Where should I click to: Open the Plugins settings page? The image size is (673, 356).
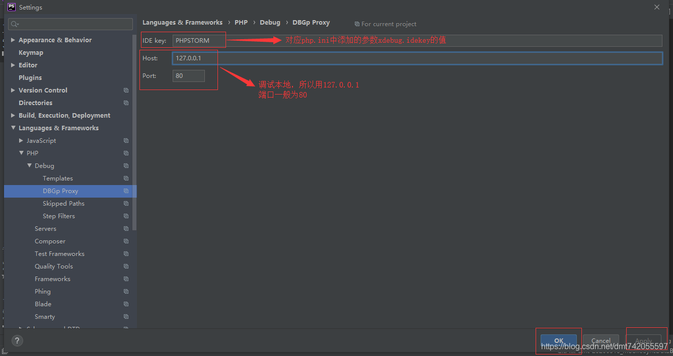(x=30, y=77)
